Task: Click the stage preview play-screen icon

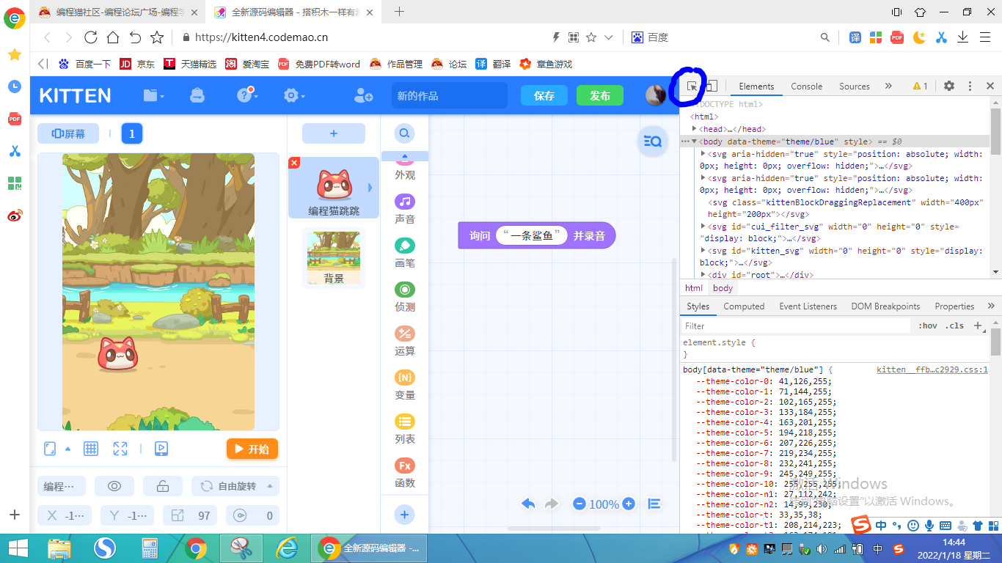Action: click(161, 449)
